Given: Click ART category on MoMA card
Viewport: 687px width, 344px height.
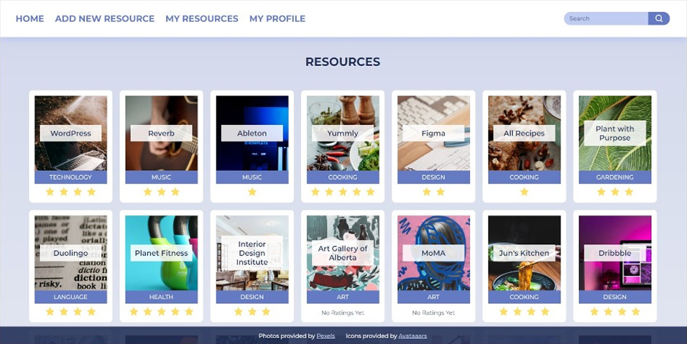Looking at the screenshot, I should (433, 297).
